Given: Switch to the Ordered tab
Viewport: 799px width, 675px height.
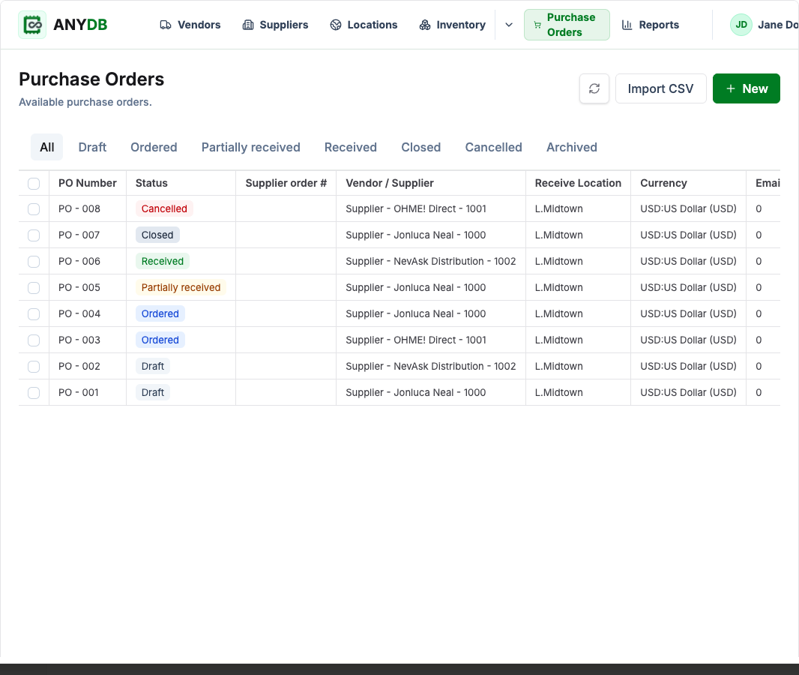Looking at the screenshot, I should click(154, 147).
